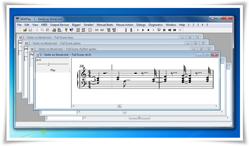The width and height of the screenshot is (249, 146).
Task: Open the Window menu
Action: [171, 25]
